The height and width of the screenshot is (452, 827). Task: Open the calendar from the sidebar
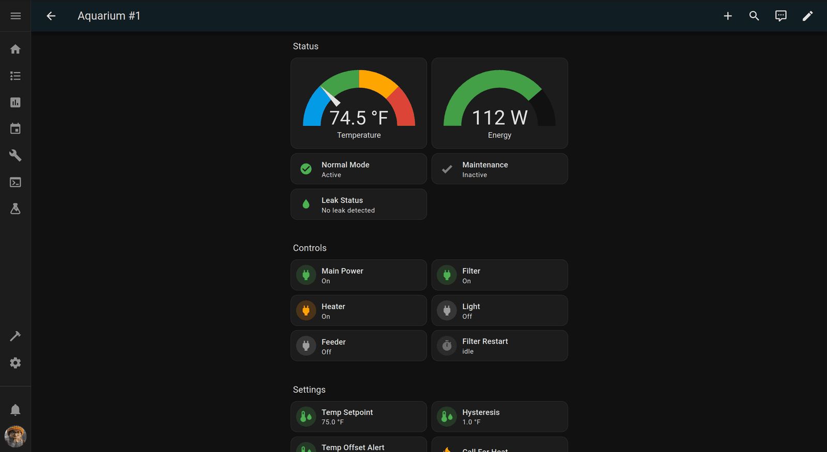[16, 129]
